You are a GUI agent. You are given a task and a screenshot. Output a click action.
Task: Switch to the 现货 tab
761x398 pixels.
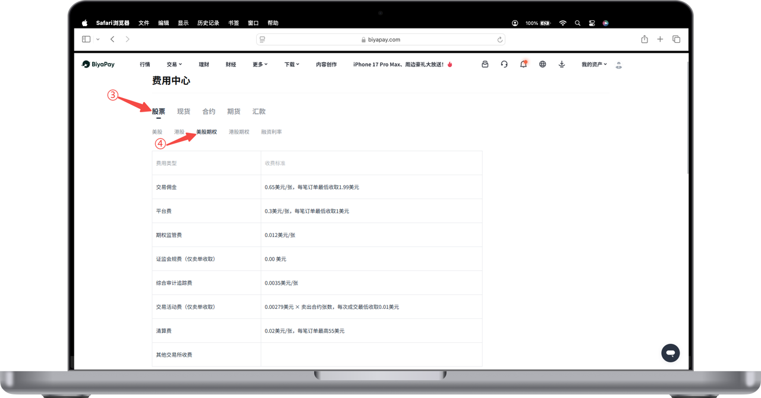coord(184,111)
